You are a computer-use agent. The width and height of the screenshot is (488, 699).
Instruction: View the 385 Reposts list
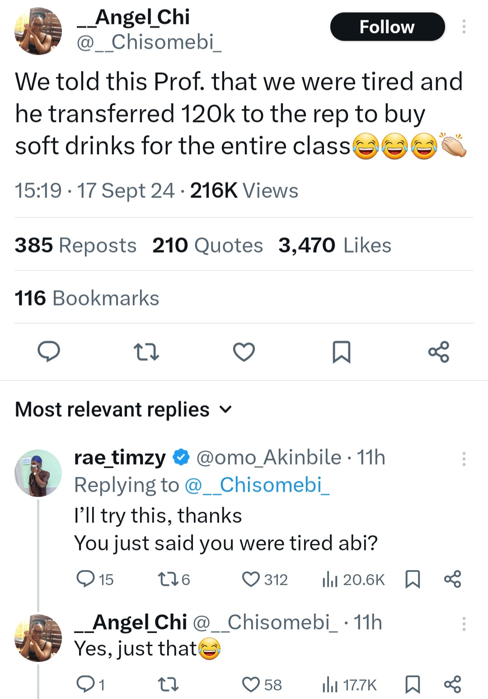[75, 245]
